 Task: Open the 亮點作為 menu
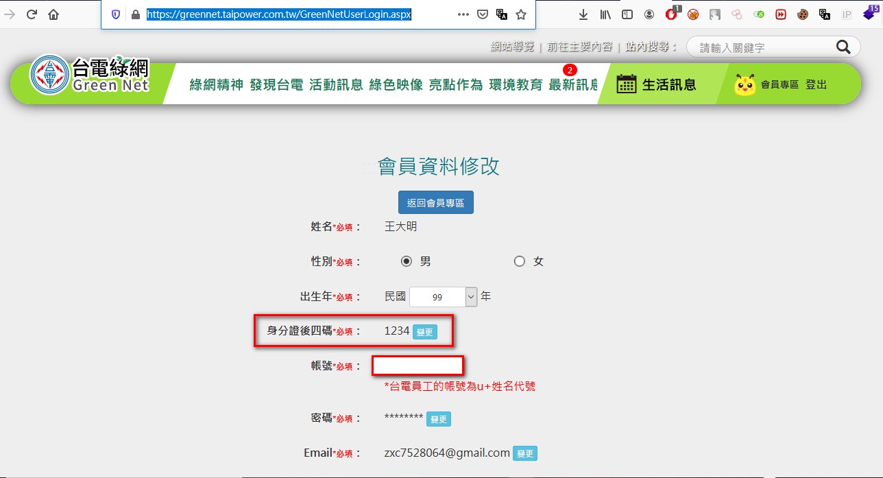coord(456,85)
